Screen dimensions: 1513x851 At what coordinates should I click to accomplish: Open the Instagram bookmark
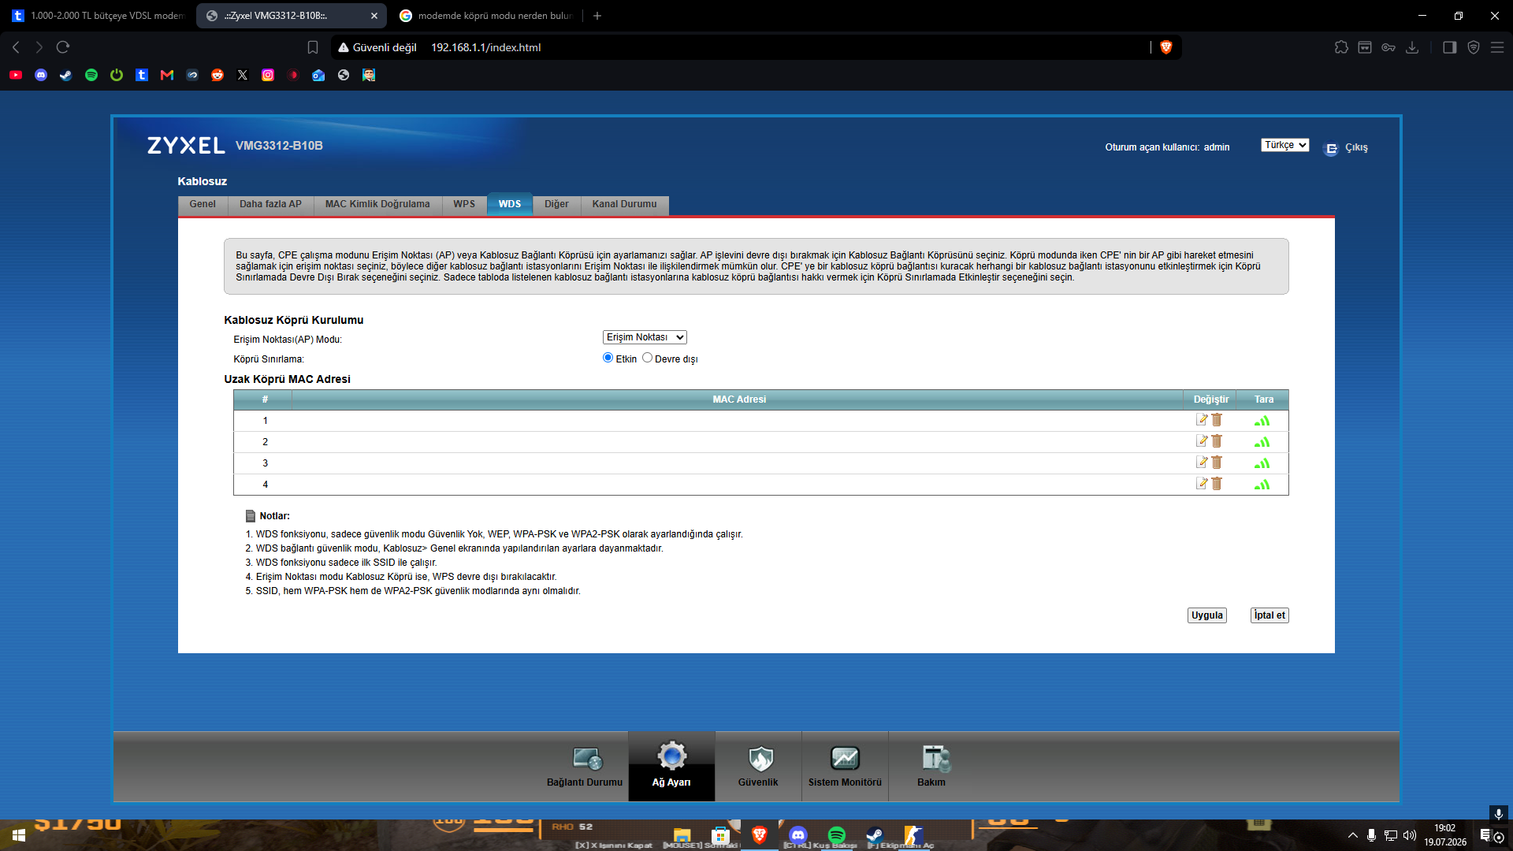coord(268,75)
